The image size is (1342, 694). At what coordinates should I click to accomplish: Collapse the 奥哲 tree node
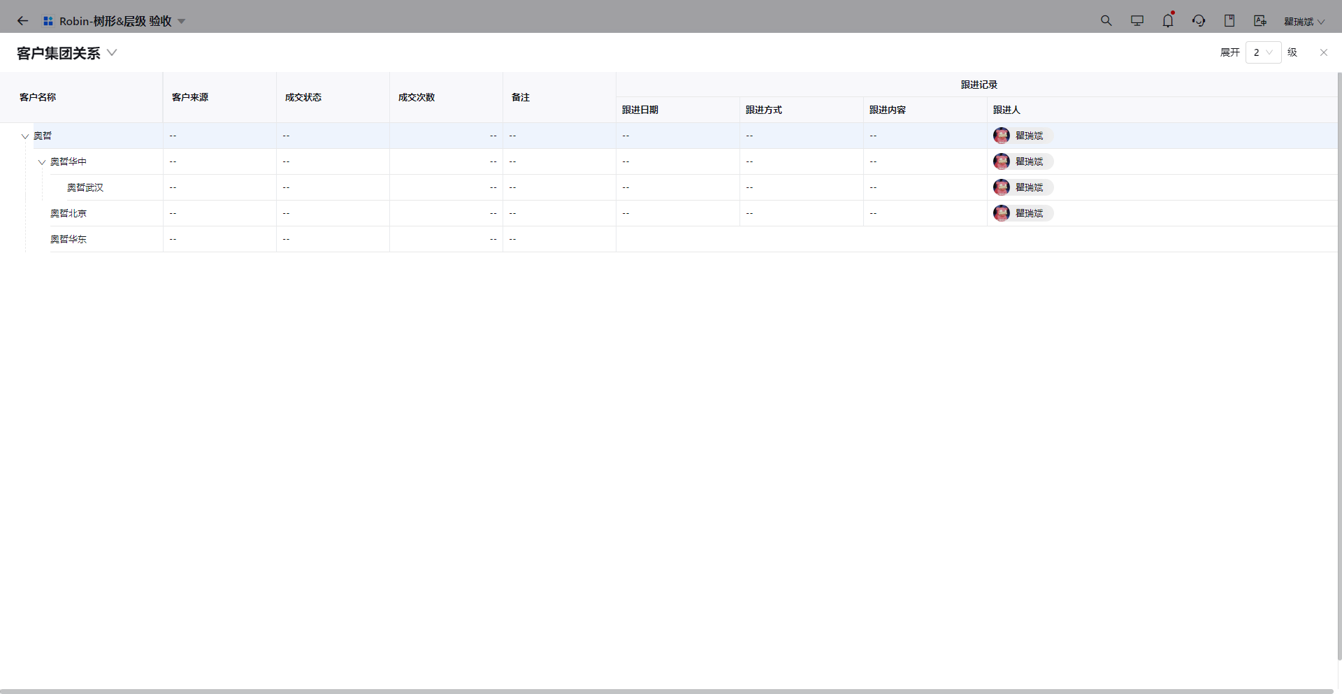pyautogui.click(x=25, y=136)
